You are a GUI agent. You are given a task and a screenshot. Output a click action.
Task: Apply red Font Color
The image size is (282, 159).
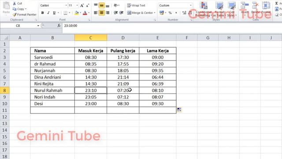pos(85,13)
